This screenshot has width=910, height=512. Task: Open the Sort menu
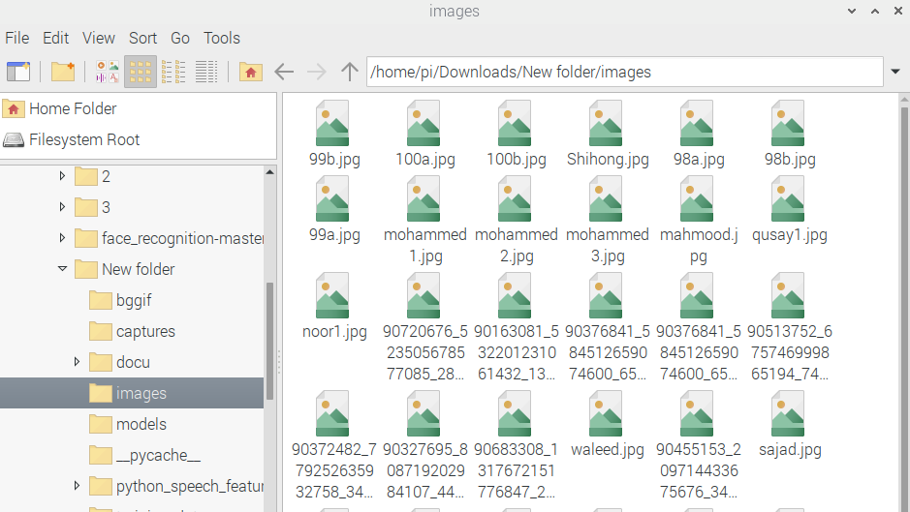(142, 38)
